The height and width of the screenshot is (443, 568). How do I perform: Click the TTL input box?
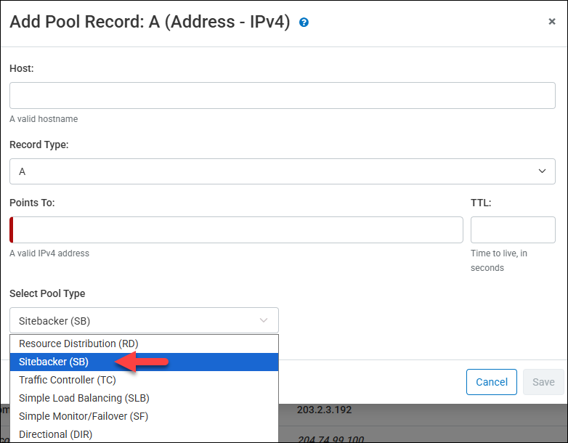tap(513, 229)
